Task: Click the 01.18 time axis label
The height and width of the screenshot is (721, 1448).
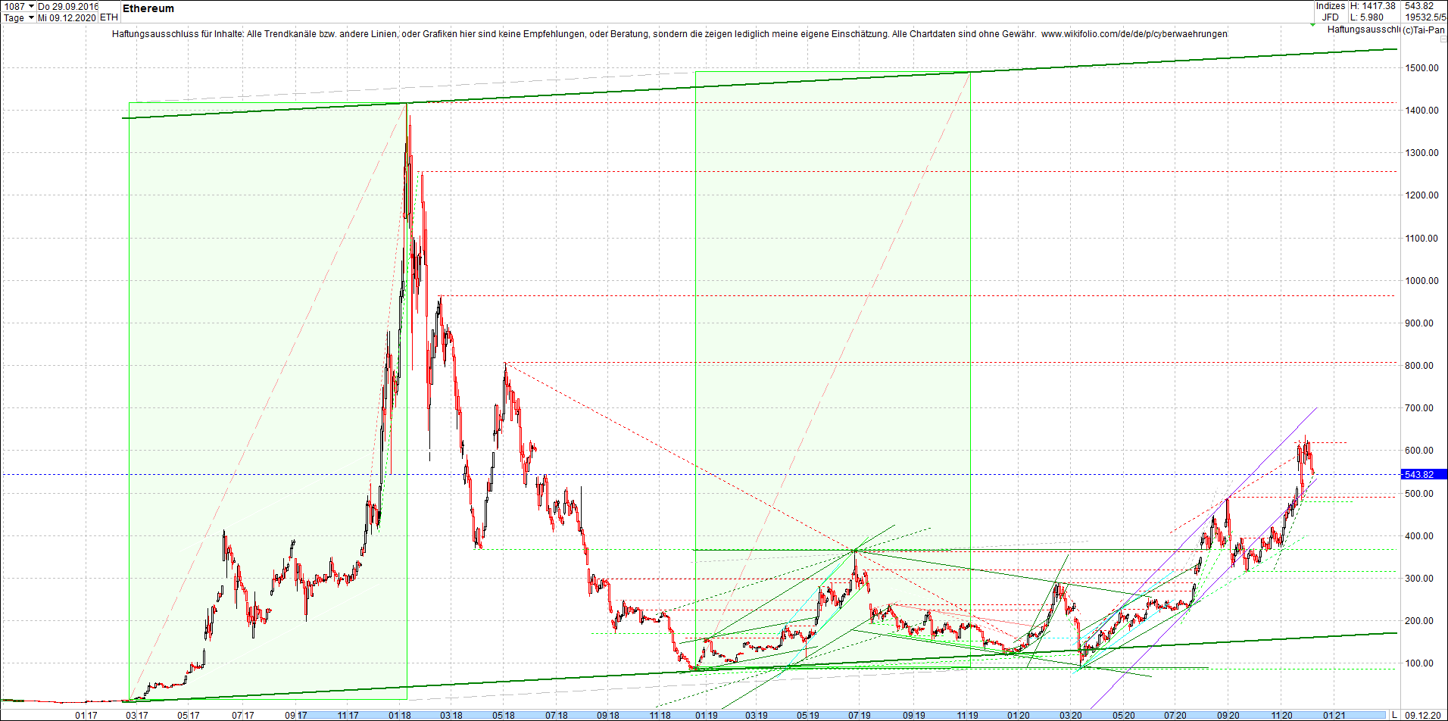Action: point(399,716)
